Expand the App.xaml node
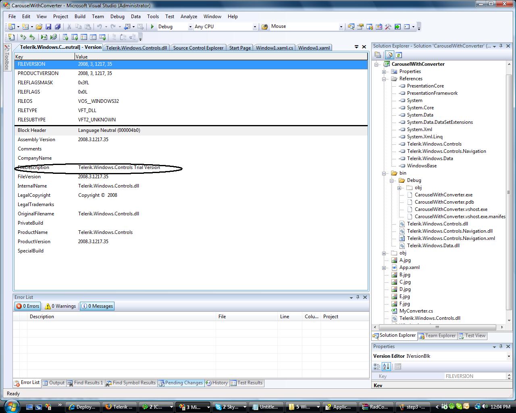 click(384, 267)
